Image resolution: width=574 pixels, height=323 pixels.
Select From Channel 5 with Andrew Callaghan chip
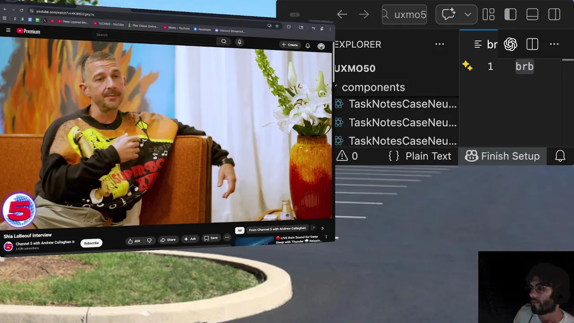(x=277, y=229)
